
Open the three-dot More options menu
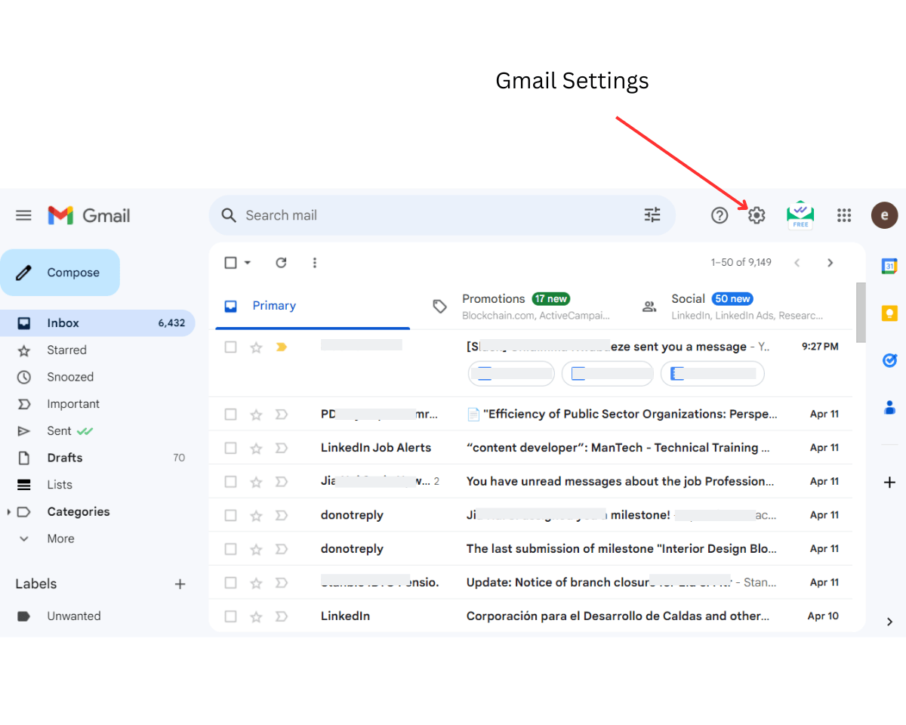pos(315,262)
